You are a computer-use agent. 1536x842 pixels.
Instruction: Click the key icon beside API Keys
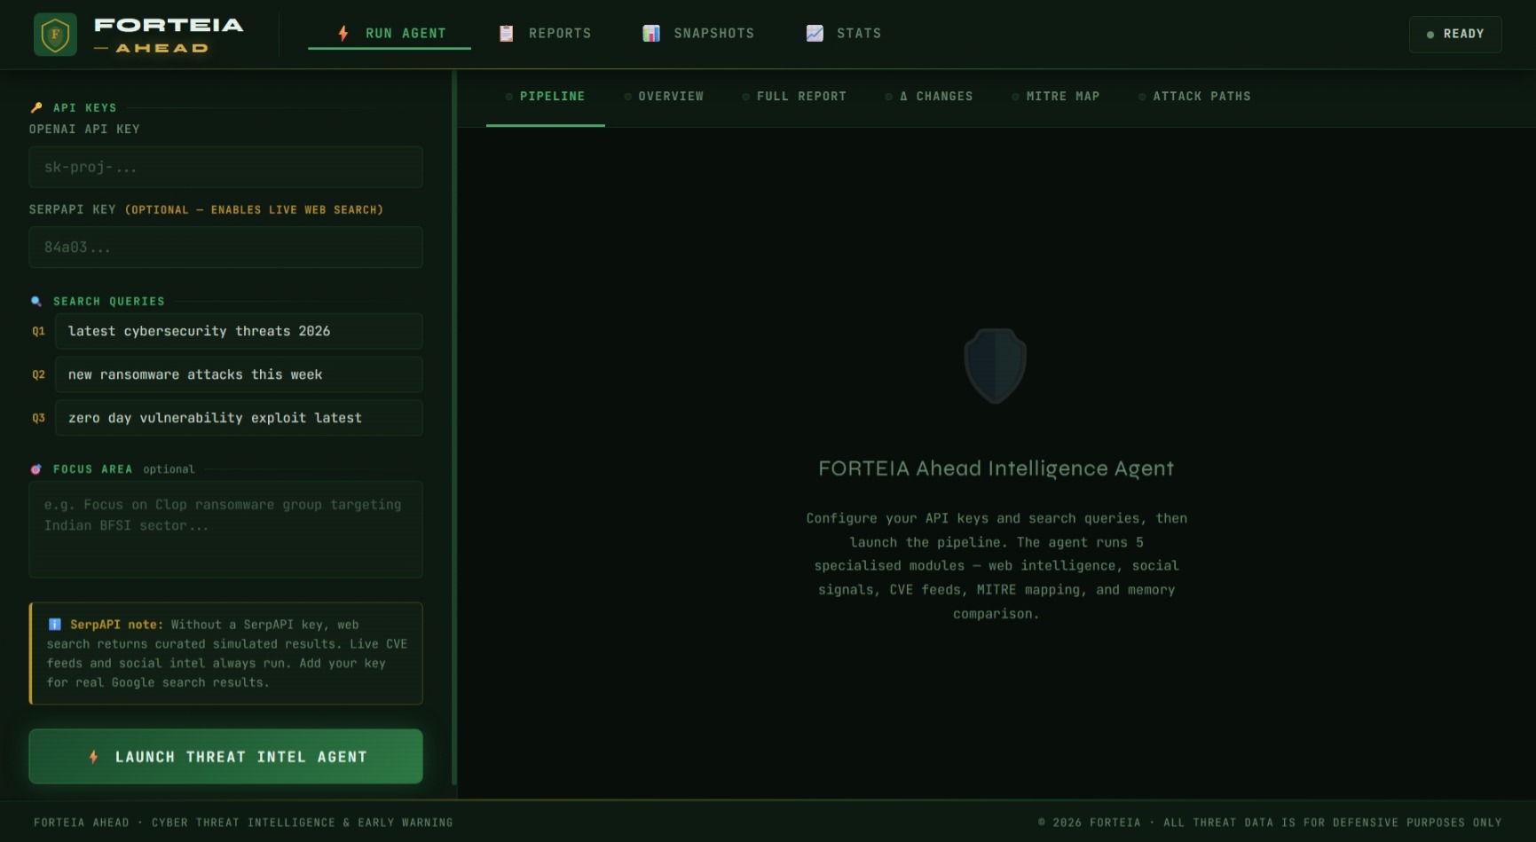[x=36, y=107]
